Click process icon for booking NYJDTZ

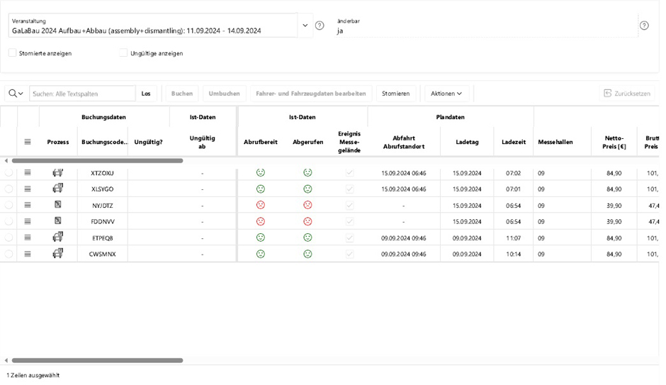pyautogui.click(x=58, y=205)
